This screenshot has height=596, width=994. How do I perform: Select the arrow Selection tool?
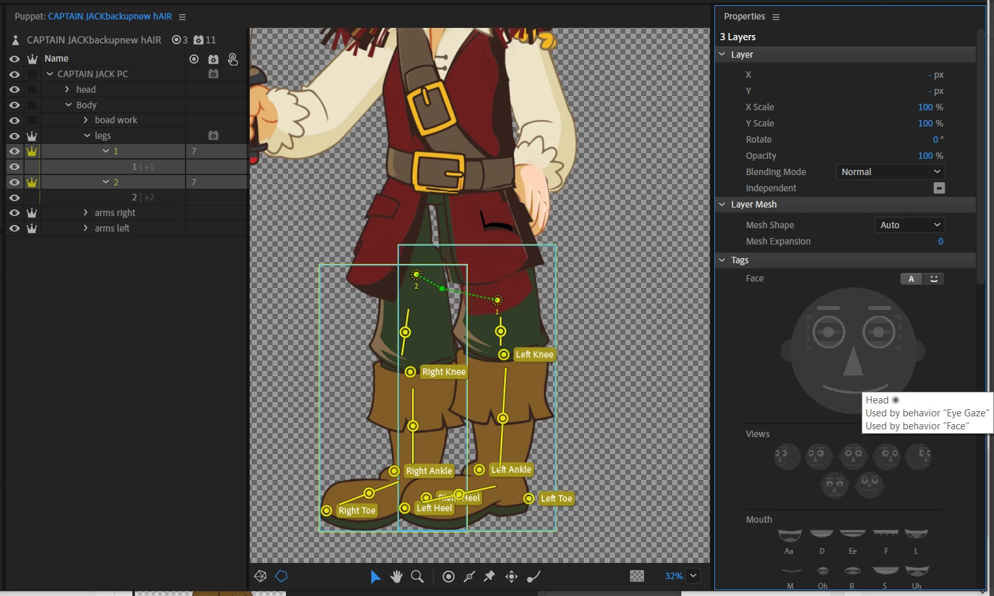click(375, 577)
